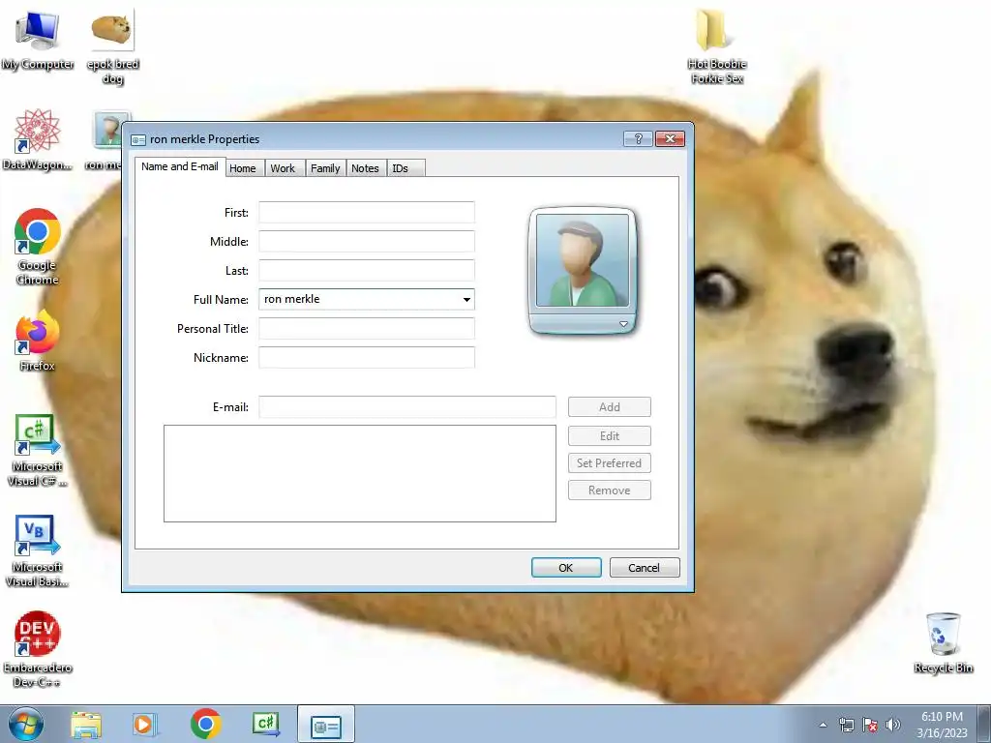The image size is (991, 743).
Task: Click the Cancel button
Action: click(x=644, y=567)
